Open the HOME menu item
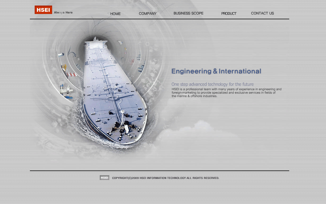The image size is (326, 204). [115, 14]
